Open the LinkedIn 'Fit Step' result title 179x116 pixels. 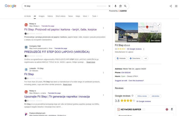click(29, 74)
